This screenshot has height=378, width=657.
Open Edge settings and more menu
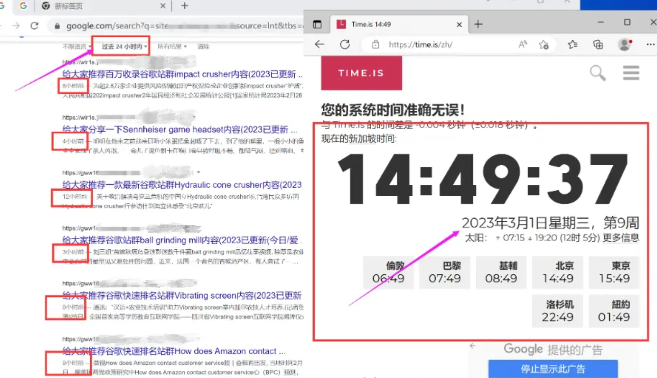click(x=650, y=44)
